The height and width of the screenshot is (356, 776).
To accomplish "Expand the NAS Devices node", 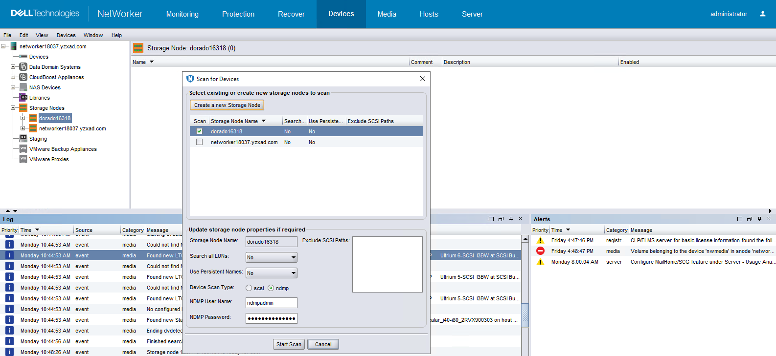I will click(13, 87).
